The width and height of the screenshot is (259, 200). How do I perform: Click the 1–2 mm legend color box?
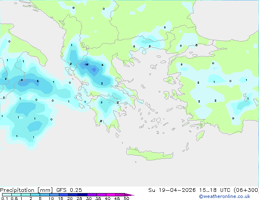[26, 195]
